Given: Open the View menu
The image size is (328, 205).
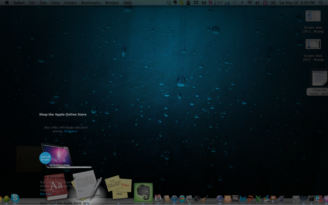Looking at the screenshot, I should tap(55, 3).
